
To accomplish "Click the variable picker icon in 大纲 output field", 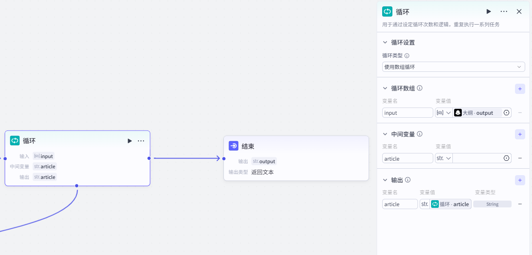I will point(506,113).
